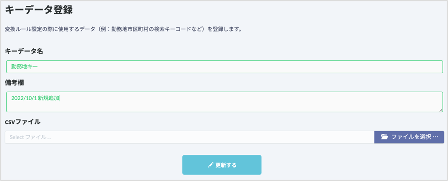Focus the 備考欄 textarea

224,102
